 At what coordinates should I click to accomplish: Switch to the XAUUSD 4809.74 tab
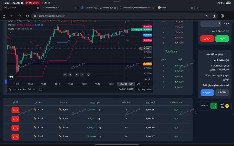(x=60, y=7)
